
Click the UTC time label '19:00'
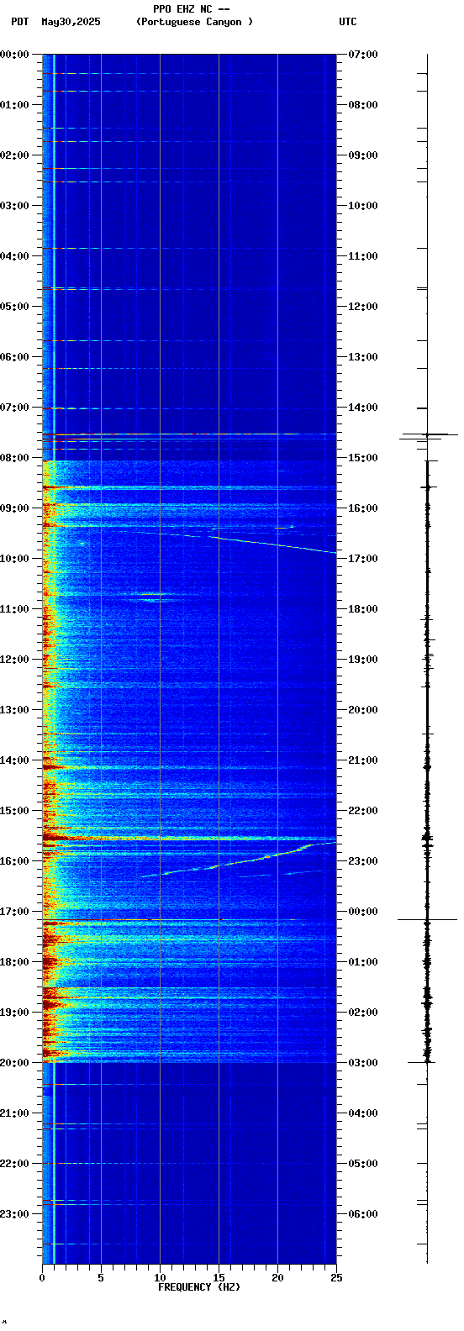(x=363, y=660)
